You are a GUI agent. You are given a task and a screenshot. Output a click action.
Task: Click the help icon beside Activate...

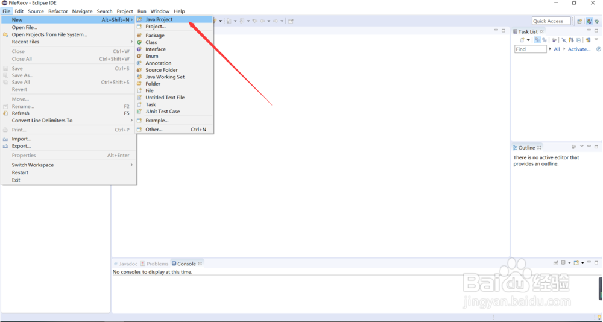[598, 49]
